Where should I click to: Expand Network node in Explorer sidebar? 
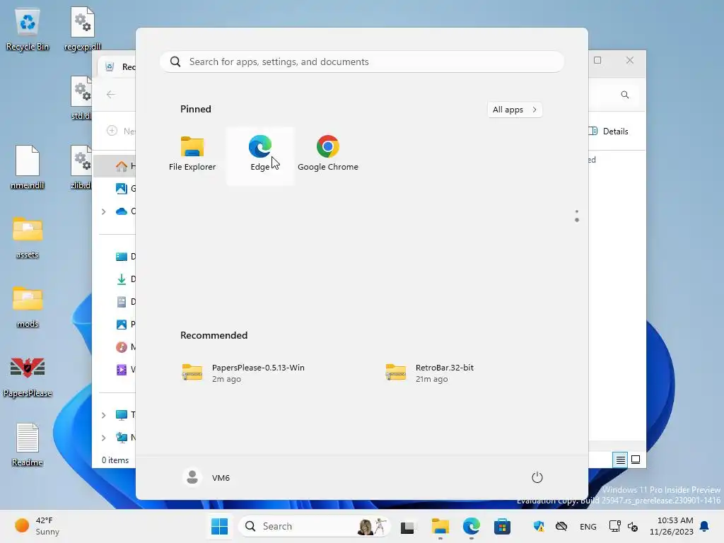coord(103,438)
